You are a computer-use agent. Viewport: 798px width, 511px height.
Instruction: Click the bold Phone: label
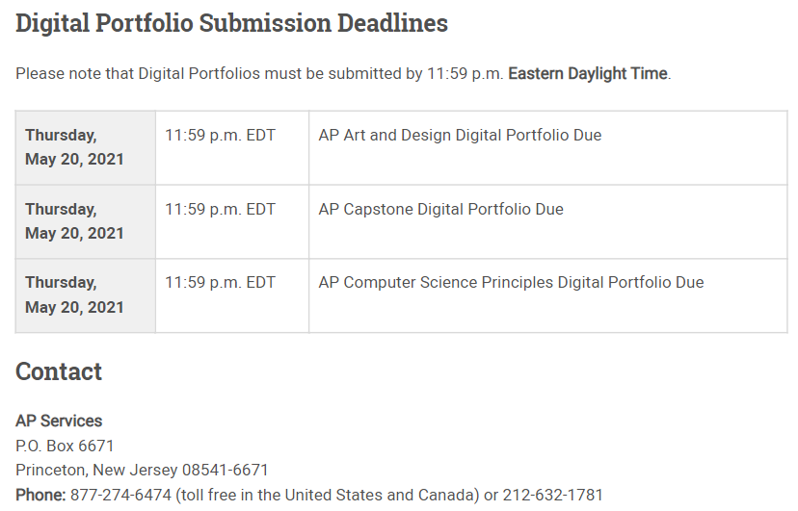point(40,496)
